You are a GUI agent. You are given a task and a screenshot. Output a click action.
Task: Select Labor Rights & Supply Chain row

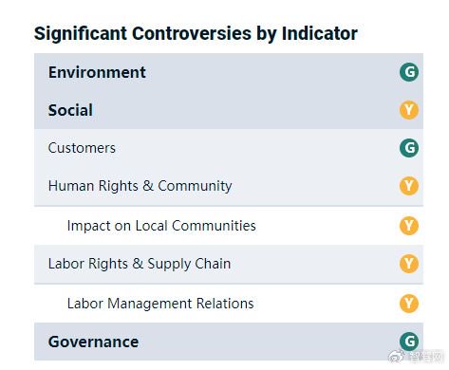[229, 264]
